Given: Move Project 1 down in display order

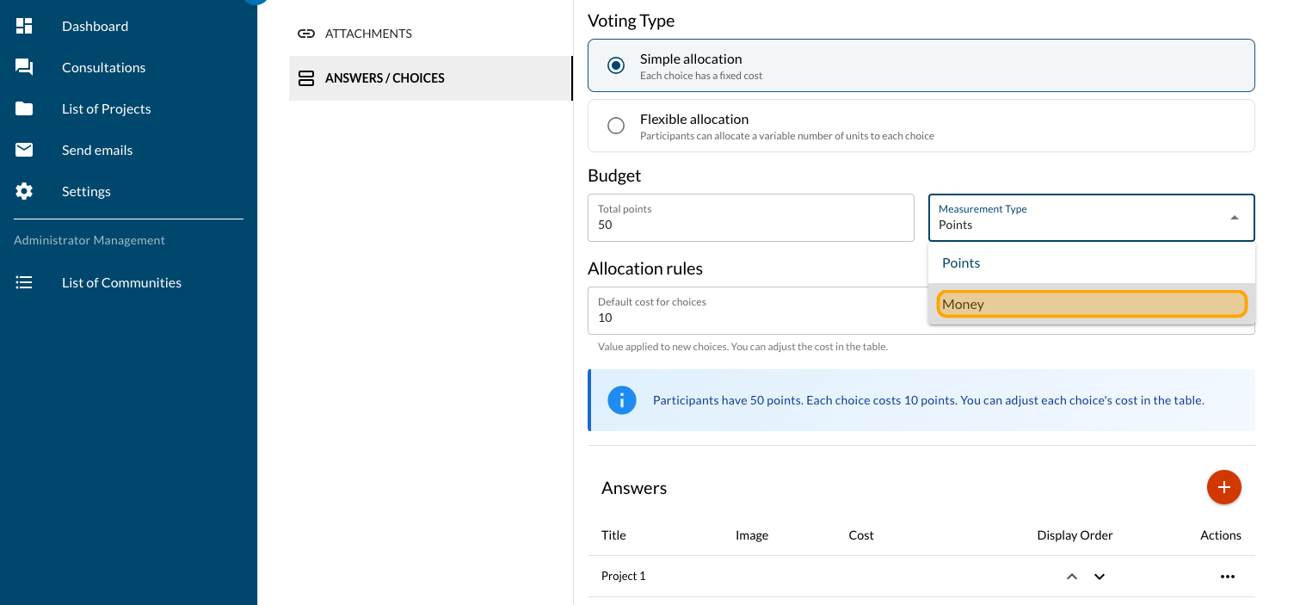Looking at the screenshot, I should coord(1099,577).
